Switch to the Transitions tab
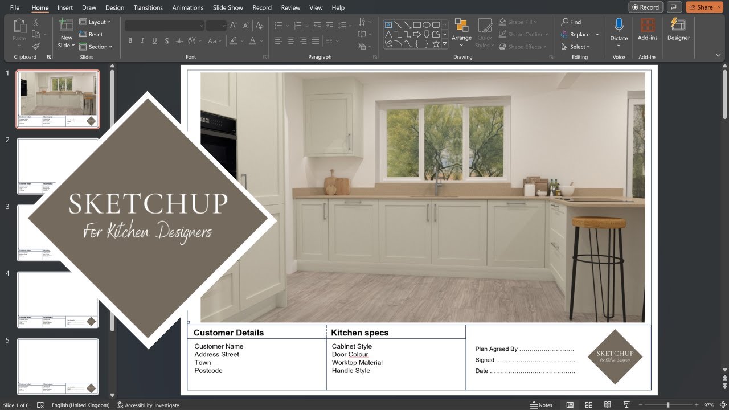Image resolution: width=729 pixels, height=410 pixels. (x=148, y=7)
